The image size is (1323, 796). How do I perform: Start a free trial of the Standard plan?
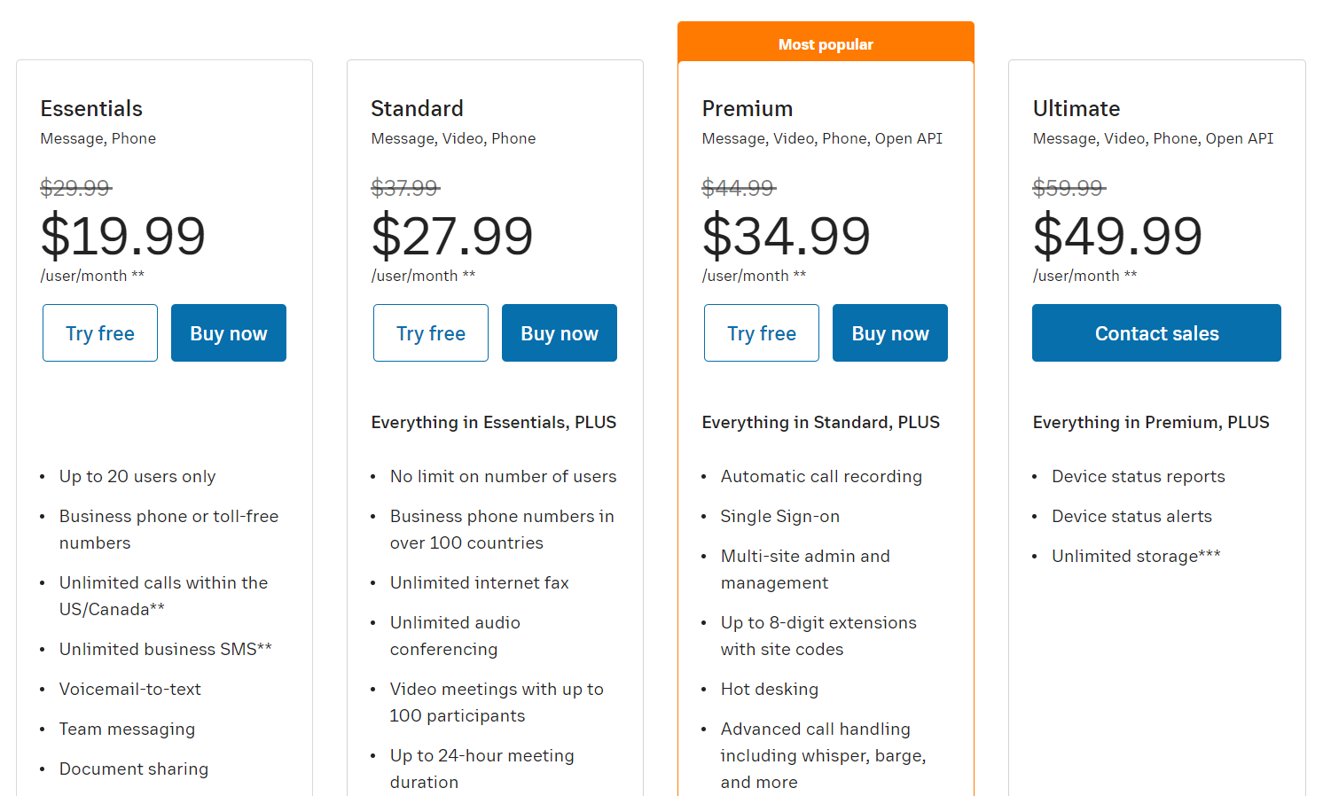(431, 333)
